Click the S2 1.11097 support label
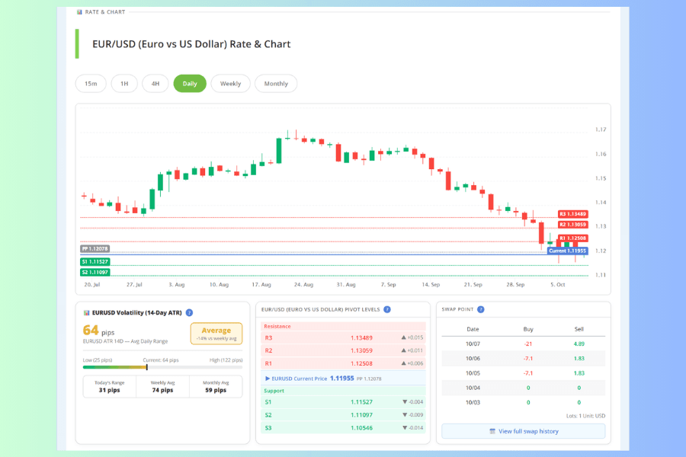 (95, 273)
